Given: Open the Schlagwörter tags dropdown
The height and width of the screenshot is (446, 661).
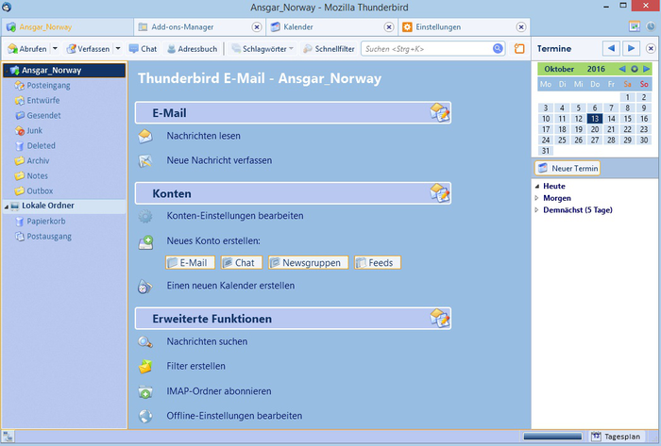Looking at the screenshot, I should coord(263,49).
